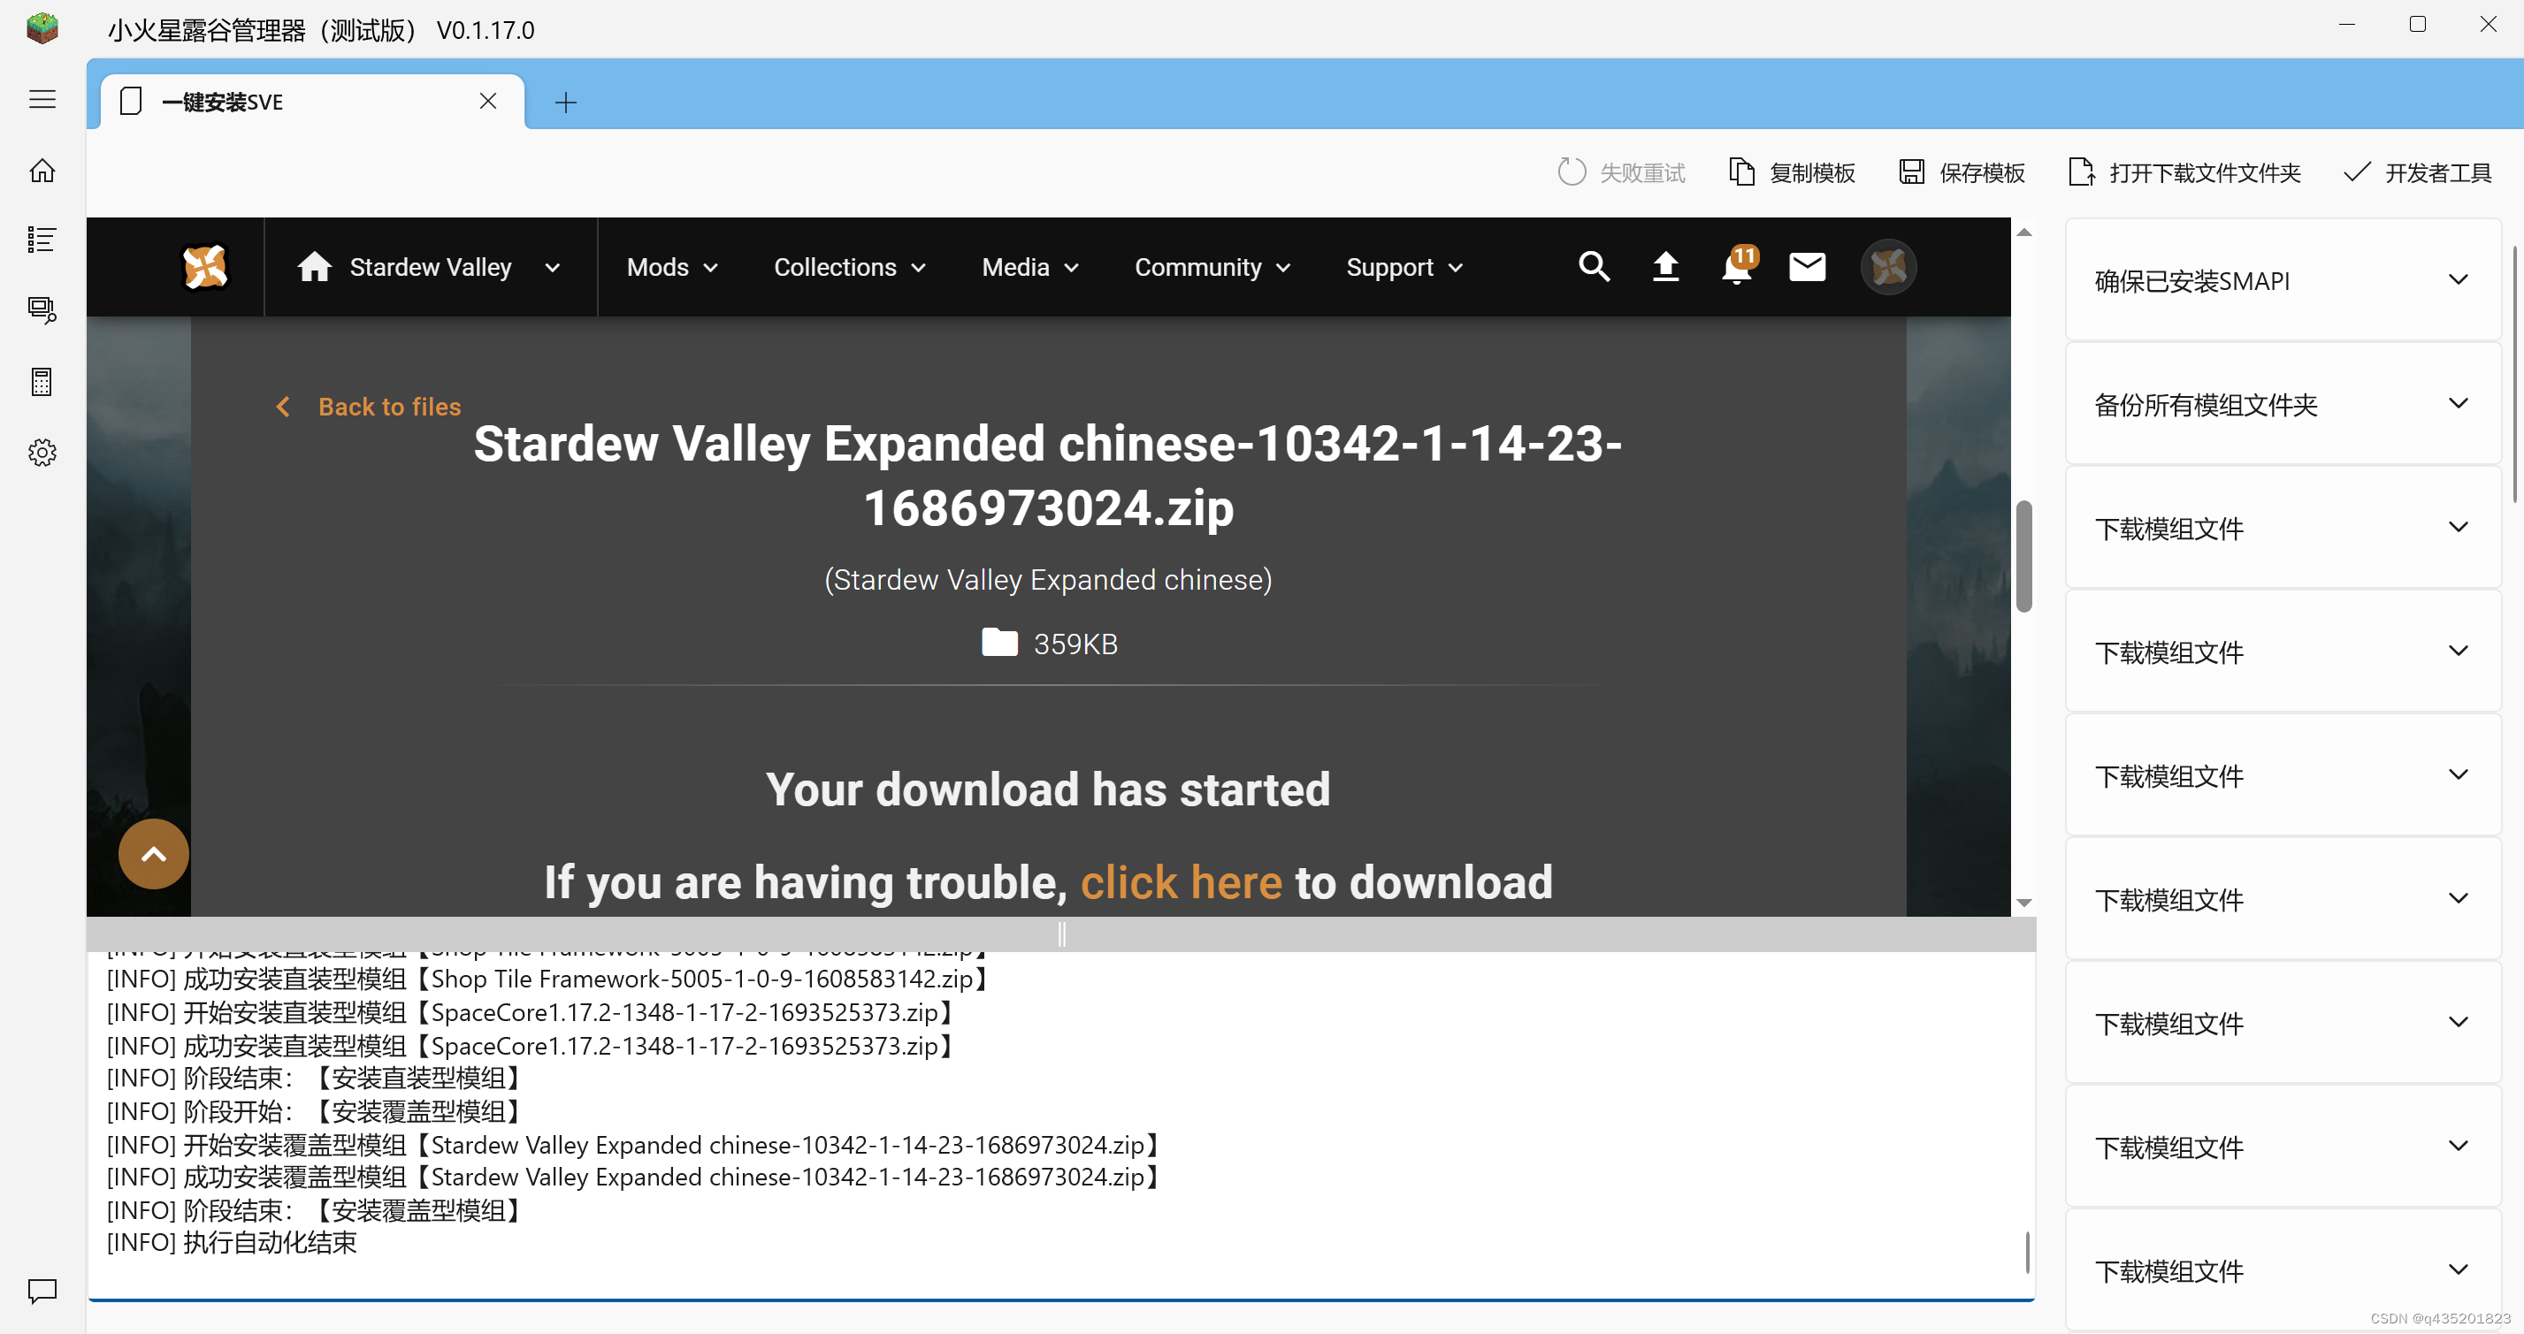Image resolution: width=2524 pixels, height=1334 pixels.
Task: Open the user avatar profile menu
Action: click(x=1888, y=266)
